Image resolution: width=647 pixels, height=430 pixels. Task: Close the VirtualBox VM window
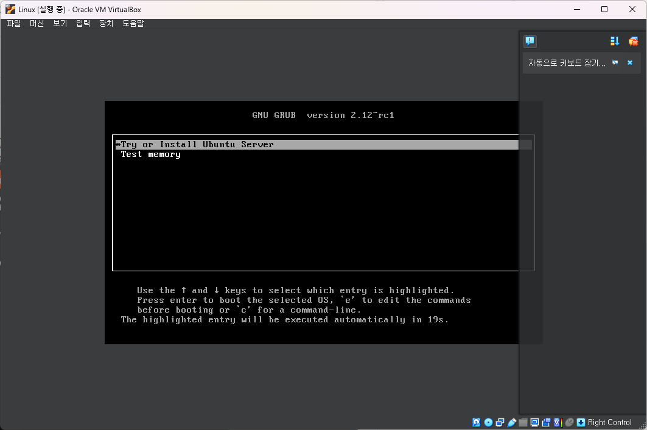(632, 9)
